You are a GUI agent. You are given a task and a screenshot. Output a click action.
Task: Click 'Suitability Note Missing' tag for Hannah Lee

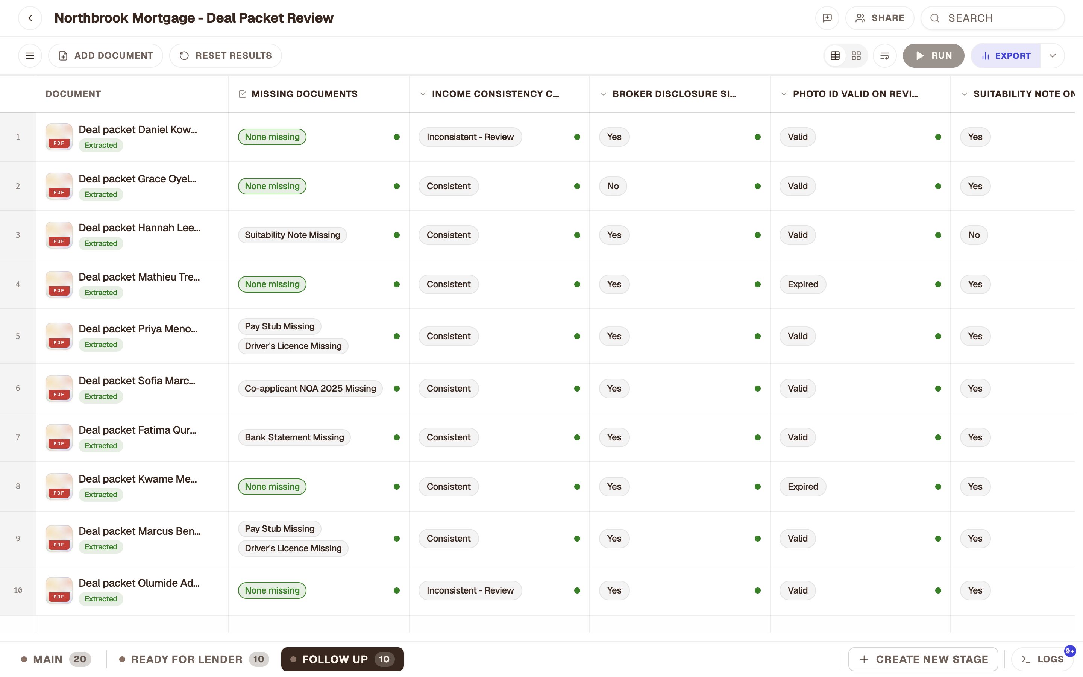[292, 235]
